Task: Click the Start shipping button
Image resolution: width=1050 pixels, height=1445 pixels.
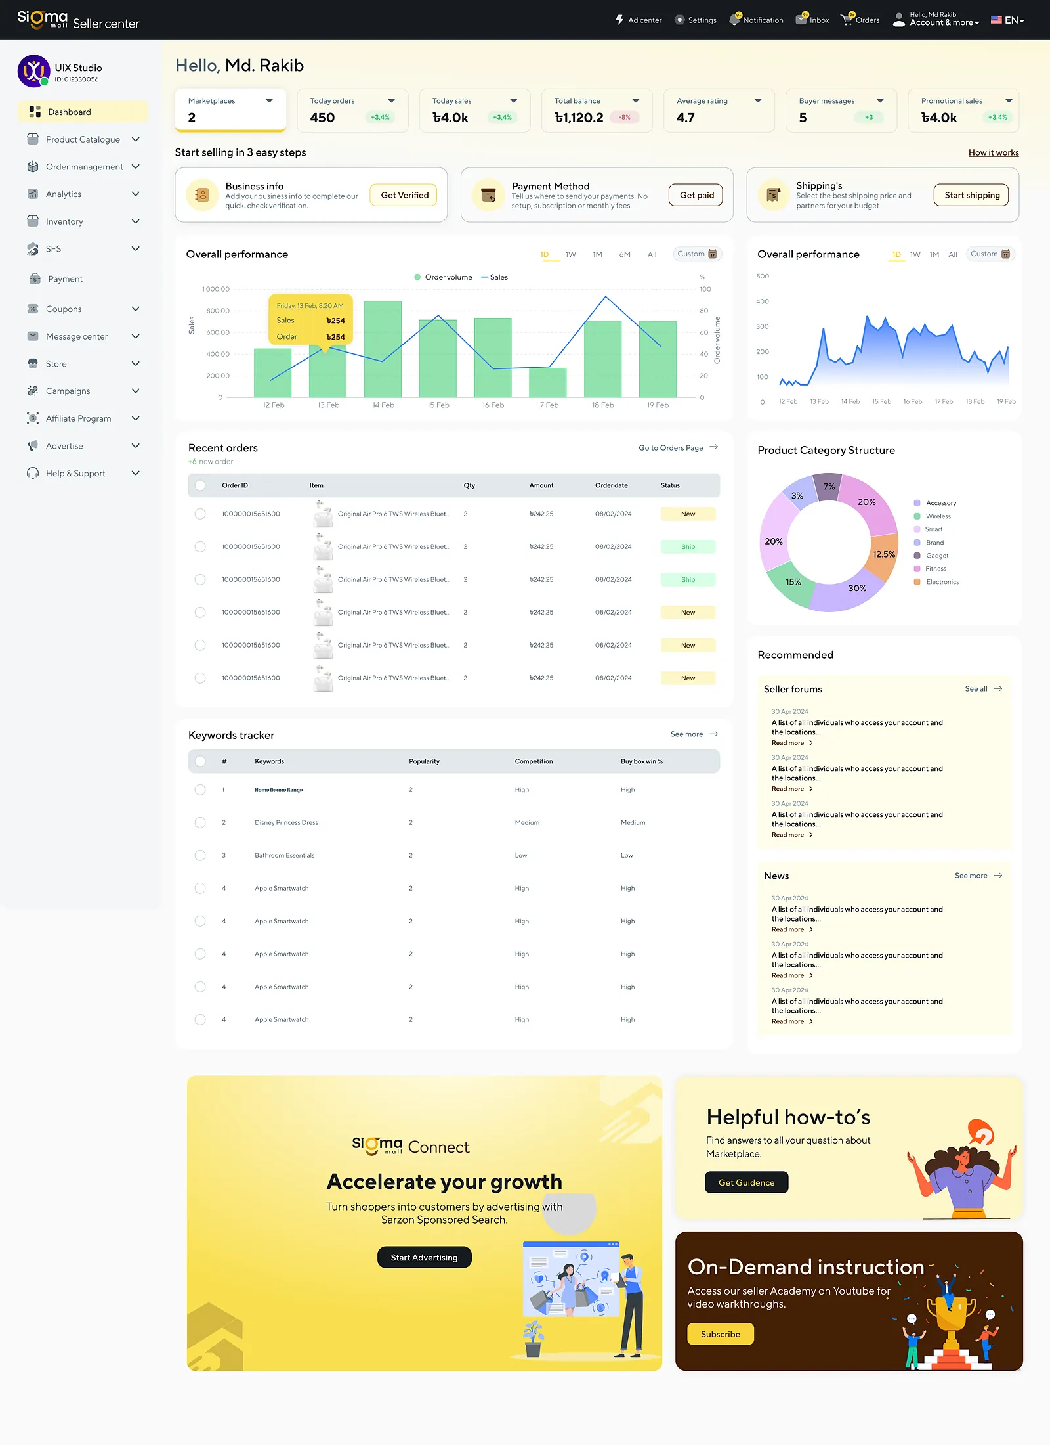Action: coord(972,195)
